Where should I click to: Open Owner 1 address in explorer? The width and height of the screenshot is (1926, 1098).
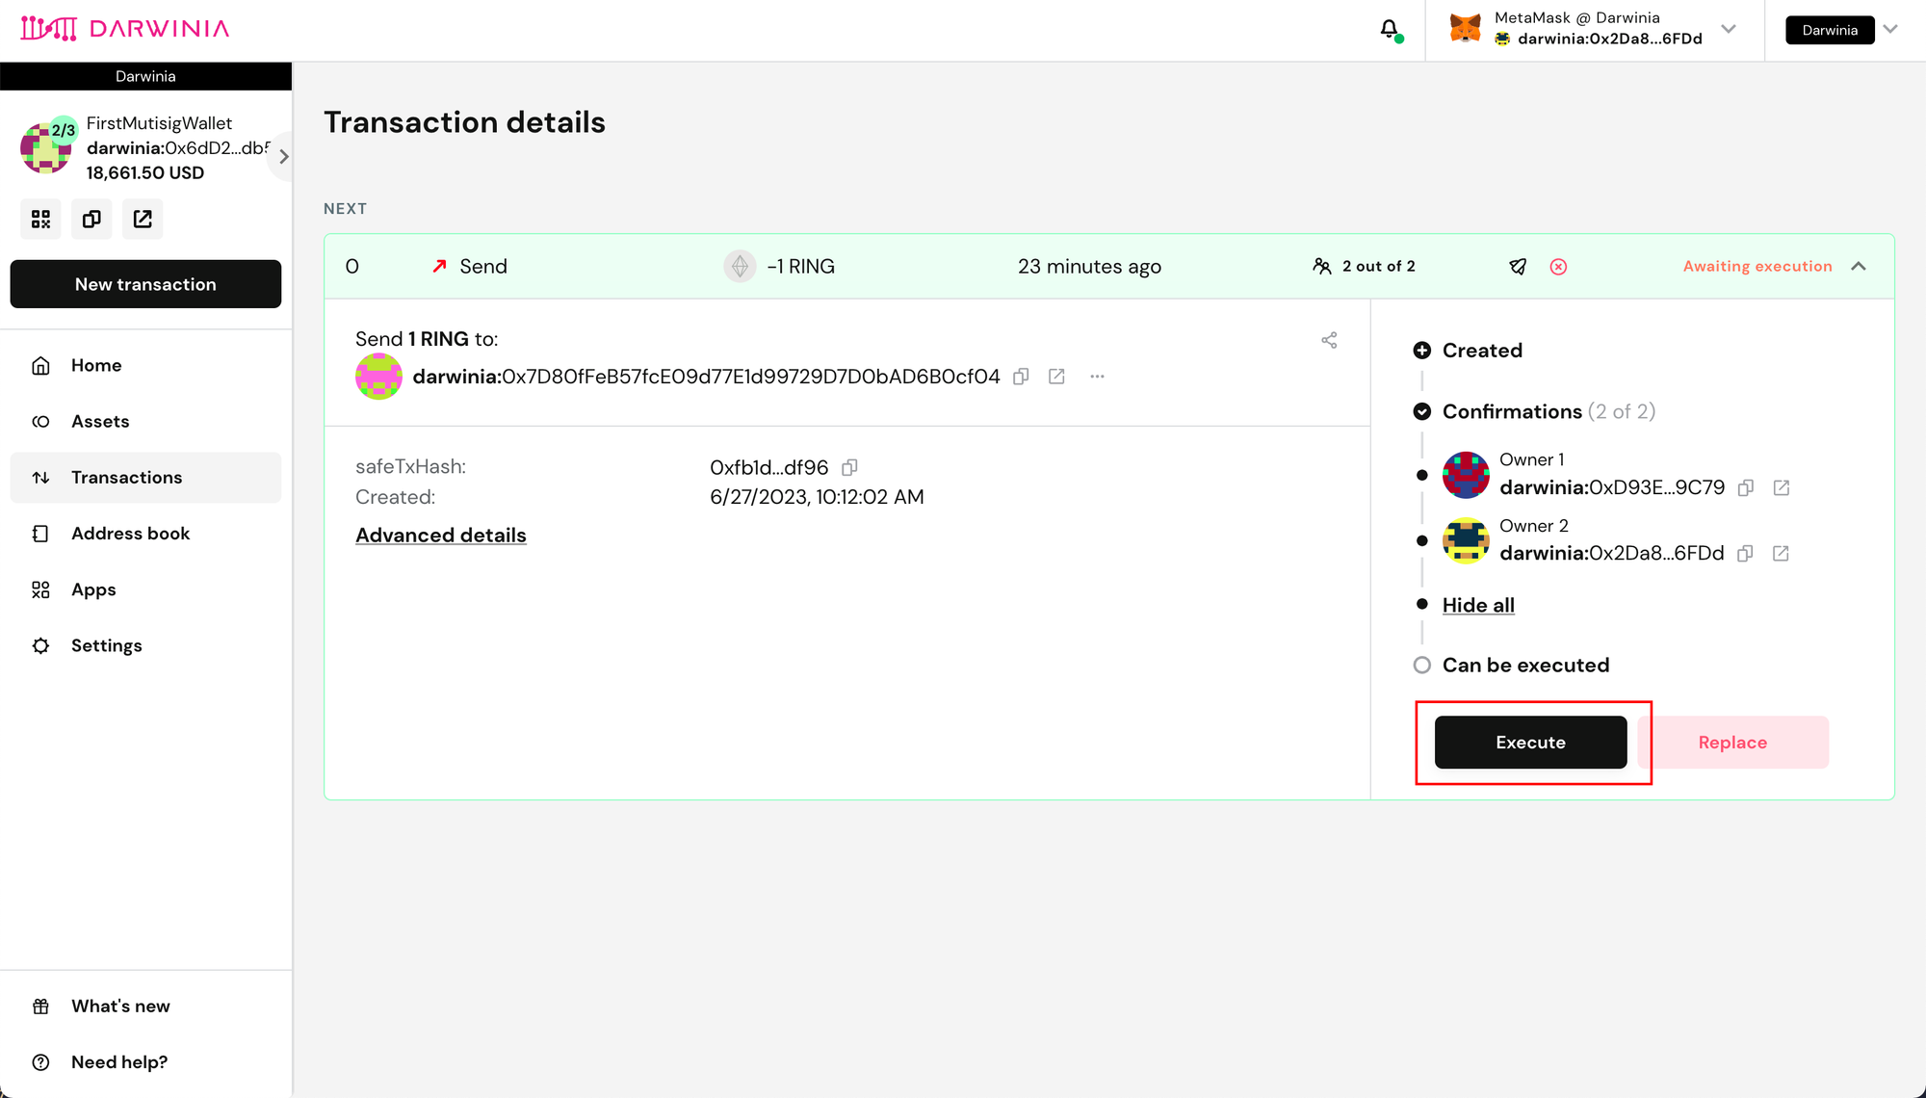click(1782, 488)
